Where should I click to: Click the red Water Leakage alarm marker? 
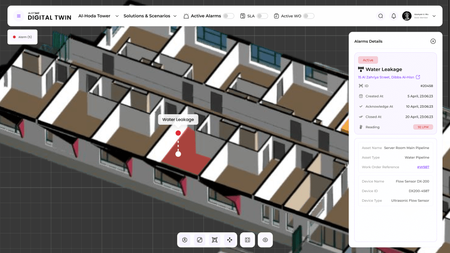[178, 133]
